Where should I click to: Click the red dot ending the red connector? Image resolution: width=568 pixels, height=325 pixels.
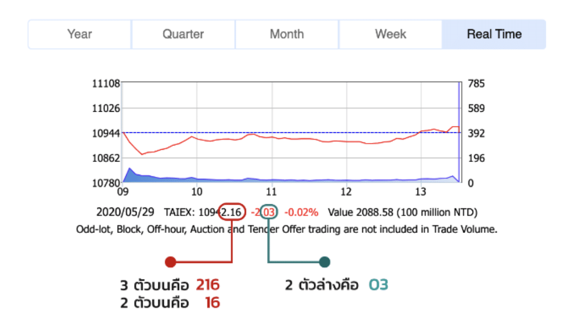170,262
